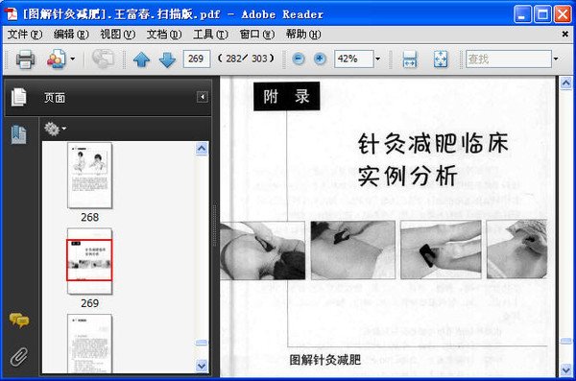Open the collaborate/share people icon
Viewport: 576px width, 381px height.
coord(56,60)
